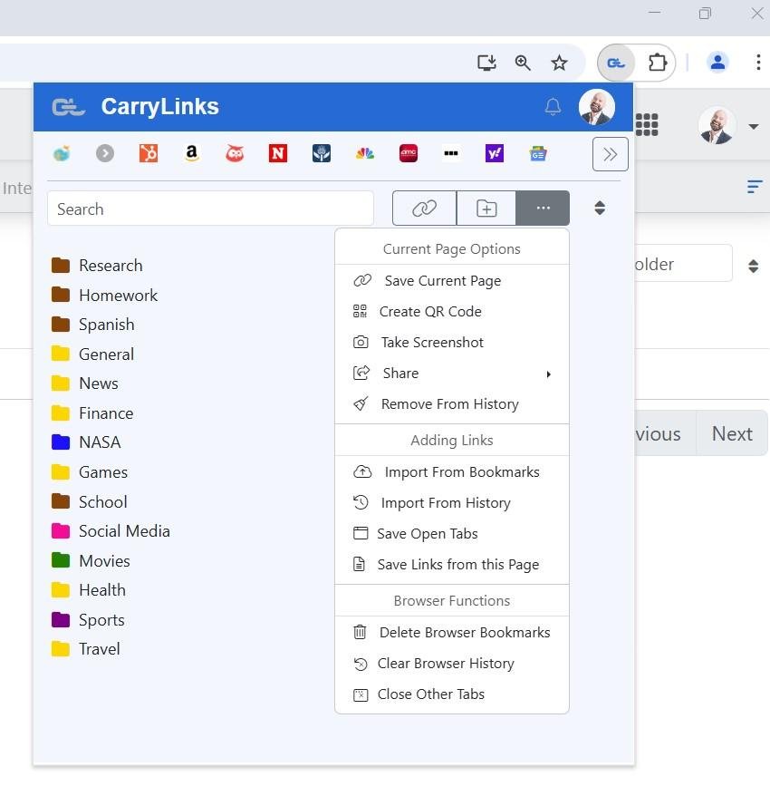Open the Chrome profile avatar icon

pos(717,63)
